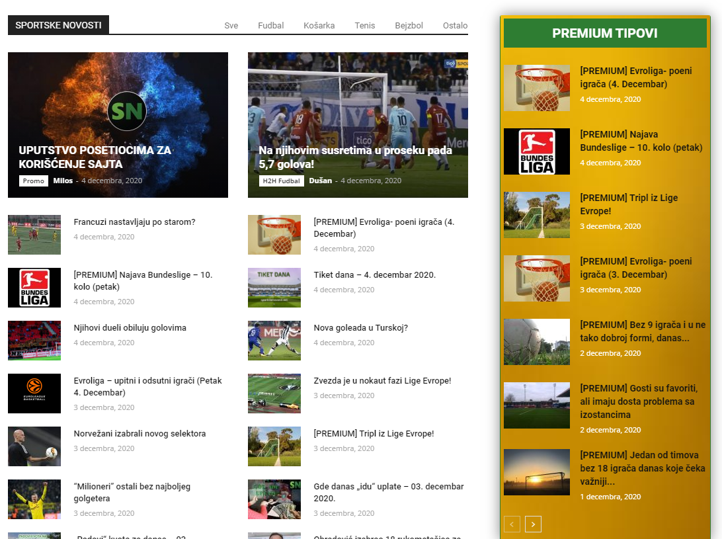The height and width of the screenshot is (539, 722).
Task: Open the Premium Tipovi header
Action: point(605,33)
